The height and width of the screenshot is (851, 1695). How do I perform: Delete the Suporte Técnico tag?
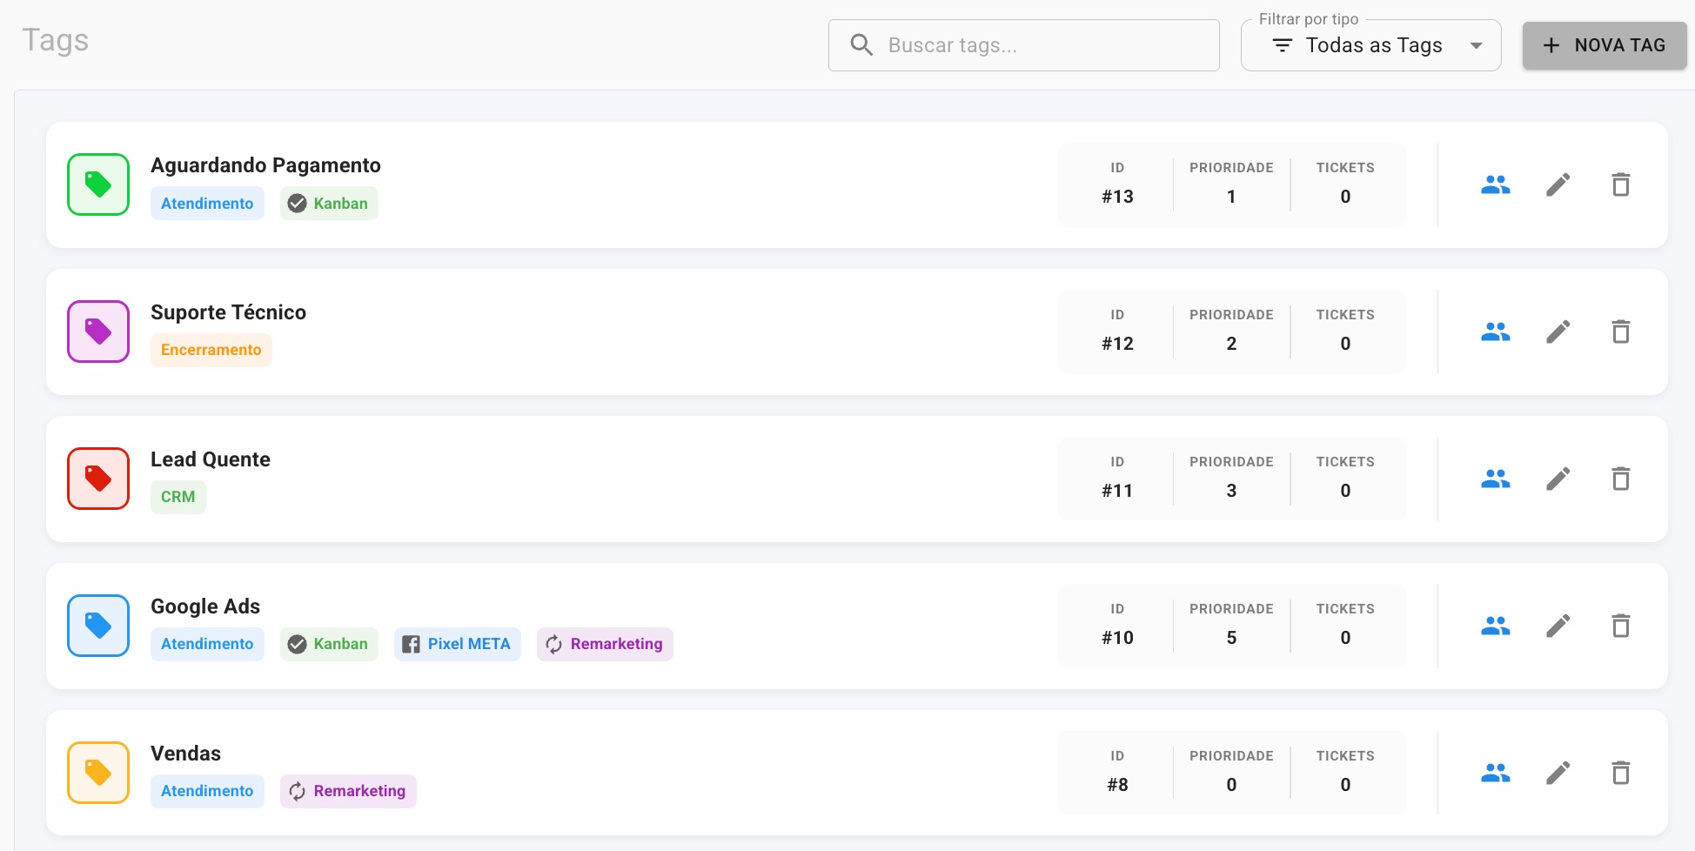pos(1620,332)
